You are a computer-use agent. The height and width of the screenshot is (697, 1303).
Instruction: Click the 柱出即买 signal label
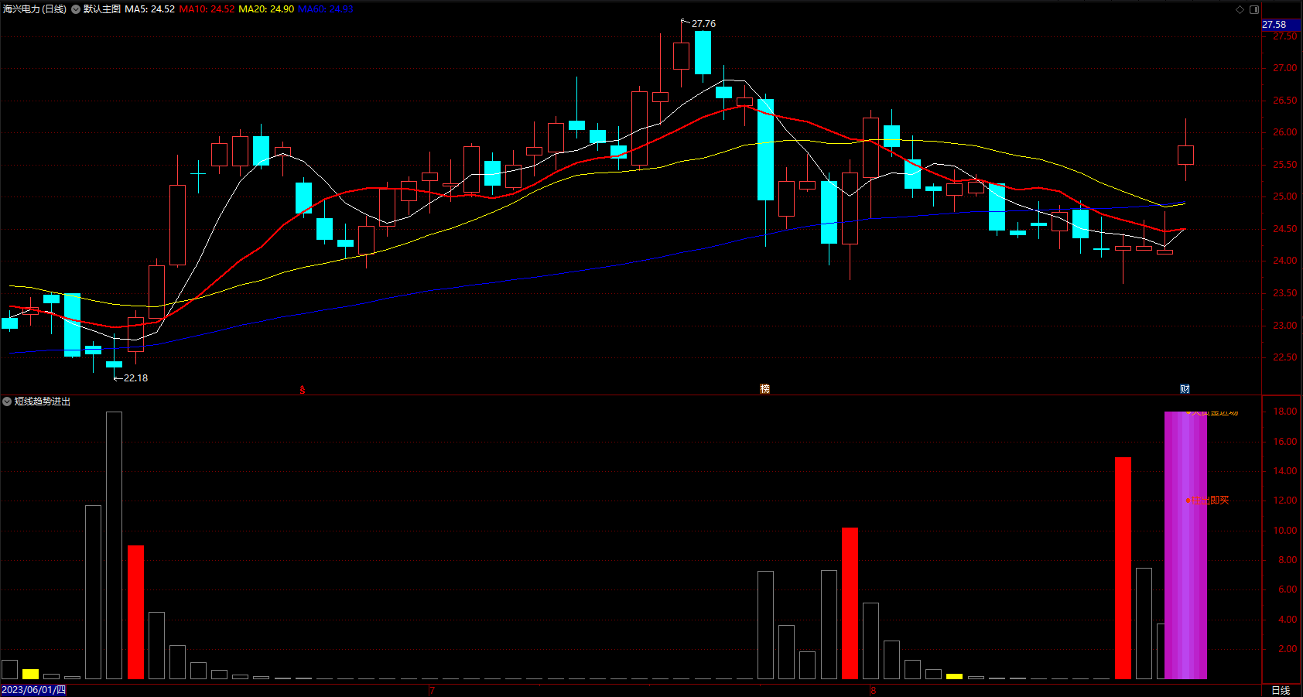coord(1210,501)
